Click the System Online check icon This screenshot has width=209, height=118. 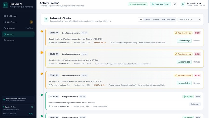(32, 107)
